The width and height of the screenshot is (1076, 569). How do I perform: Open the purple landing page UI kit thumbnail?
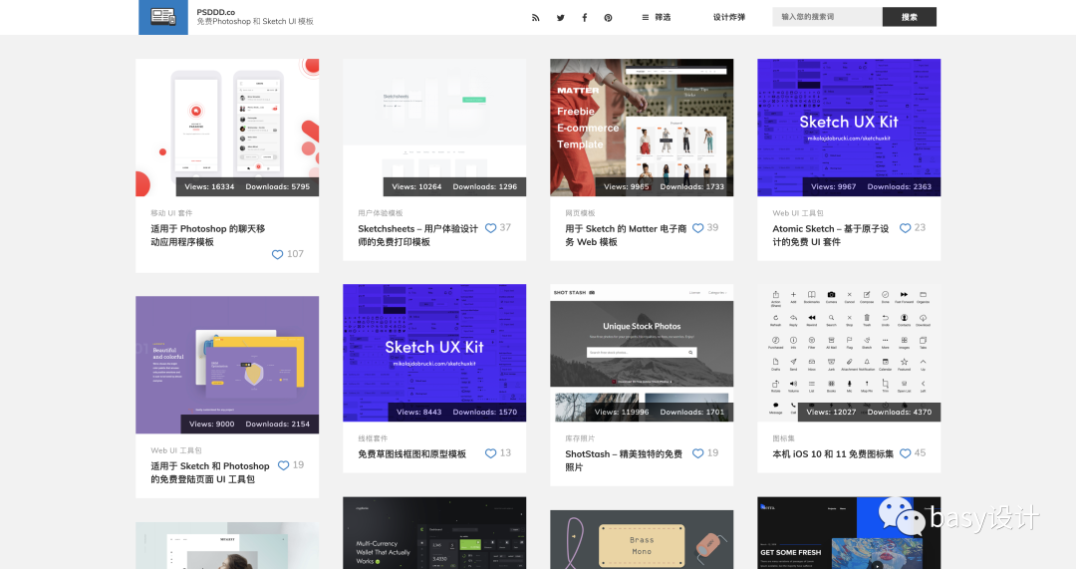click(x=227, y=365)
